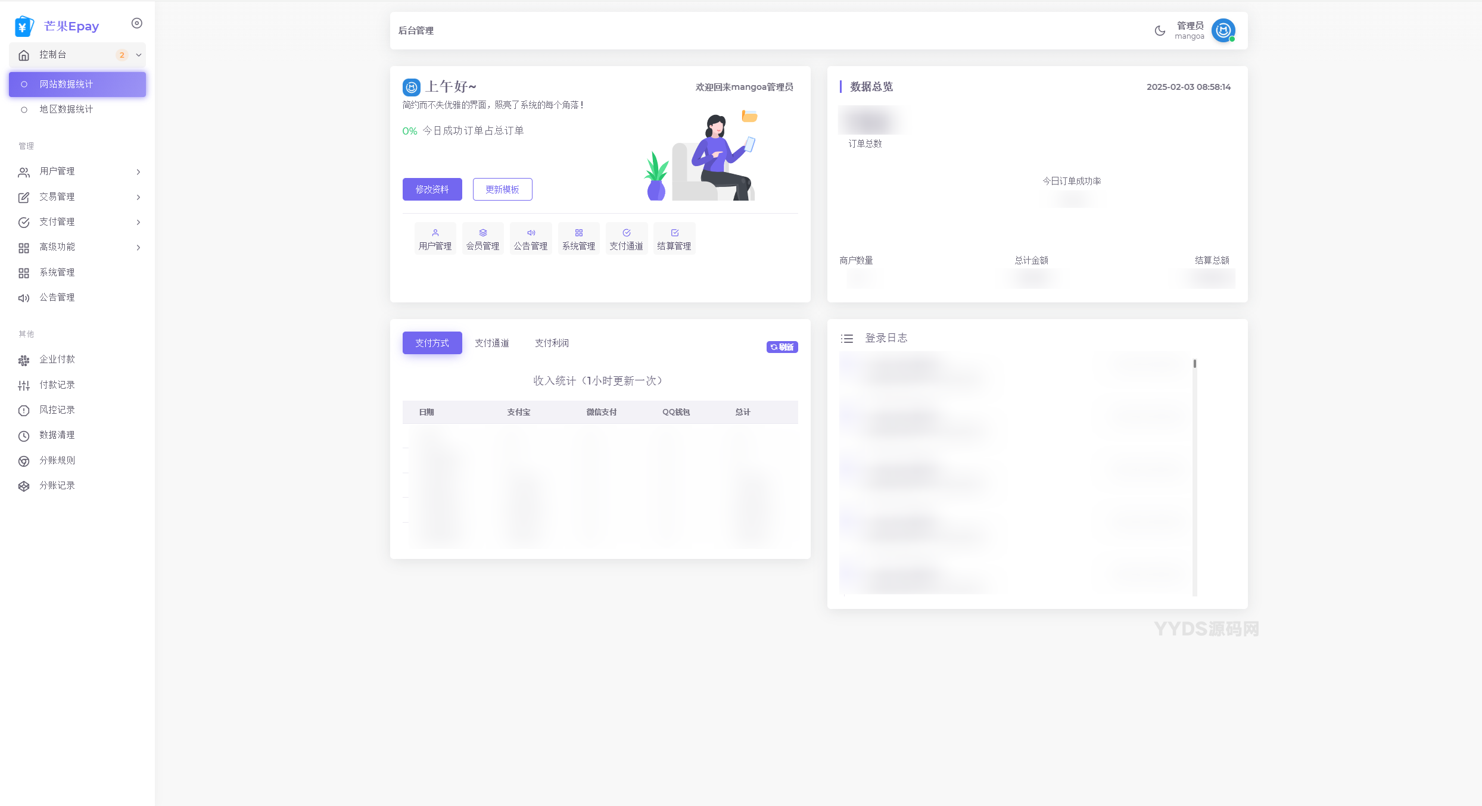Click the 修改资料 button
Screen dimensions: 1482x806
click(x=432, y=189)
